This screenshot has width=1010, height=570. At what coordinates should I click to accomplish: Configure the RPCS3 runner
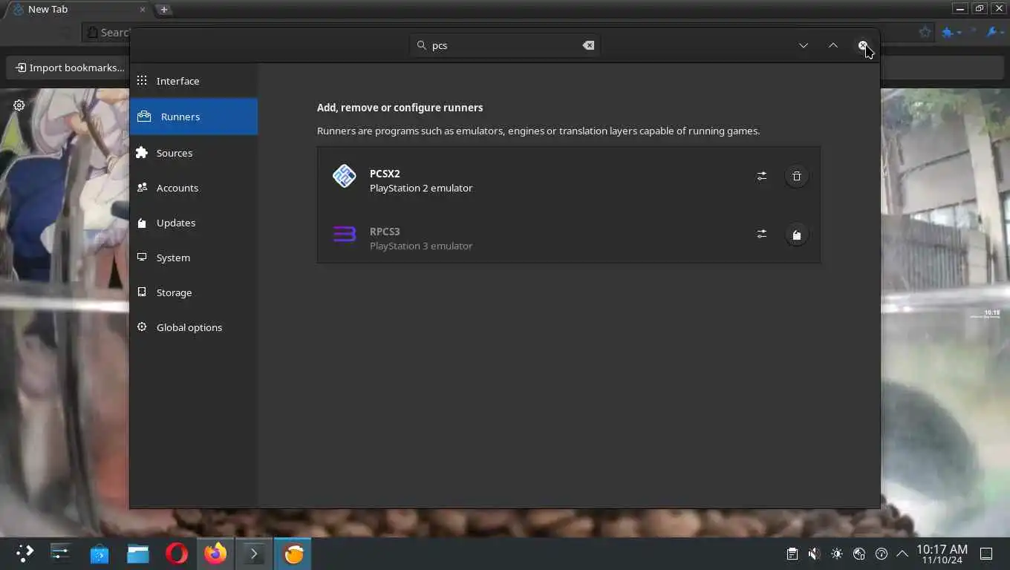(761, 234)
